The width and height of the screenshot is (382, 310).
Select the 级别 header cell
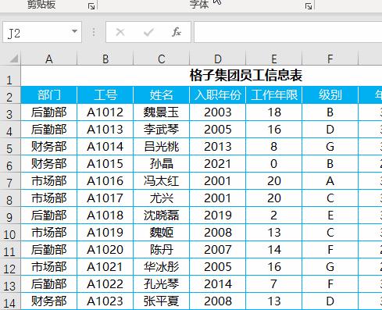tap(330, 94)
